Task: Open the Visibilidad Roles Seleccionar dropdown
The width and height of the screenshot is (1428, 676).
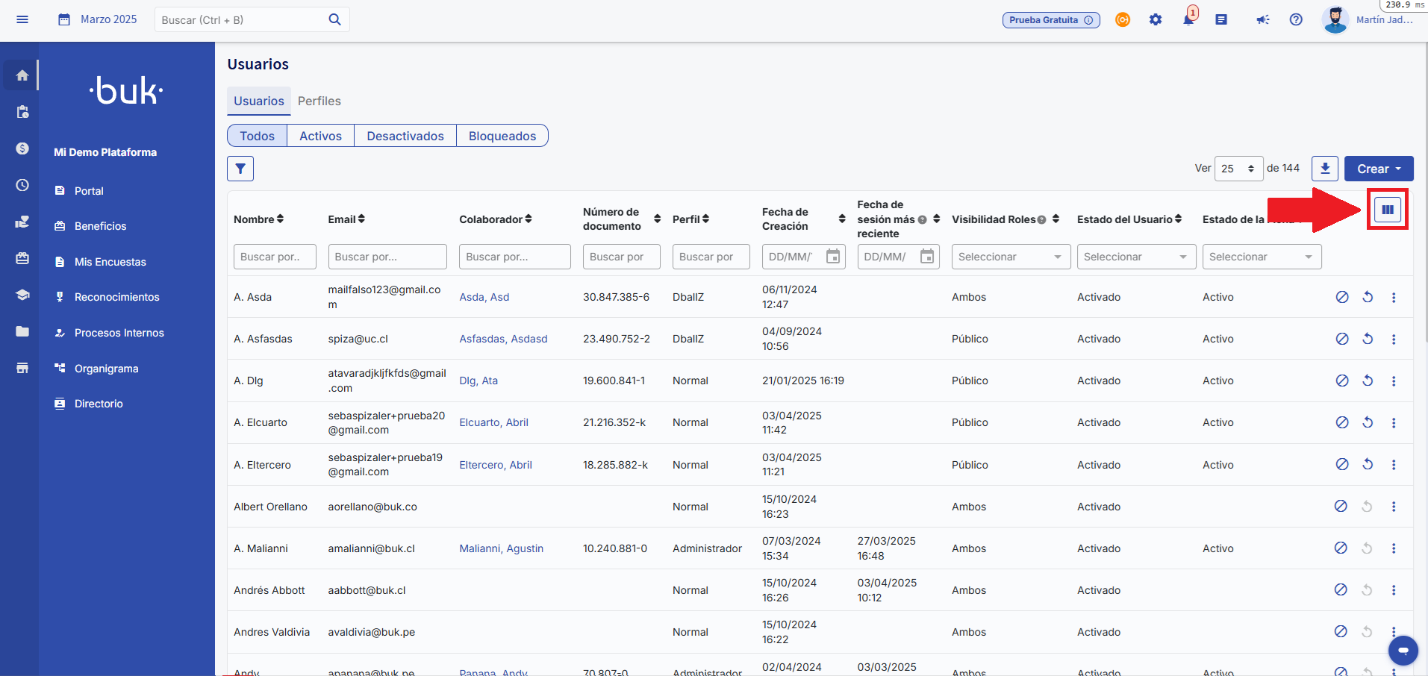Action: pyautogui.click(x=1010, y=257)
